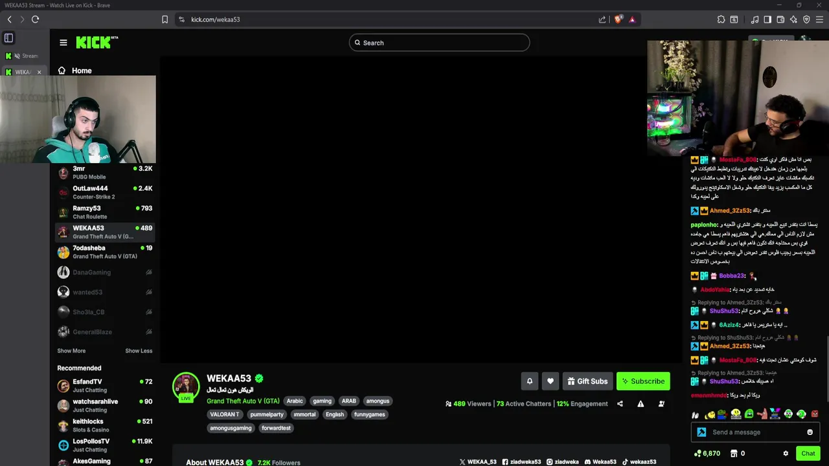Click the browser back arrow
The image size is (829, 466).
(x=9, y=19)
